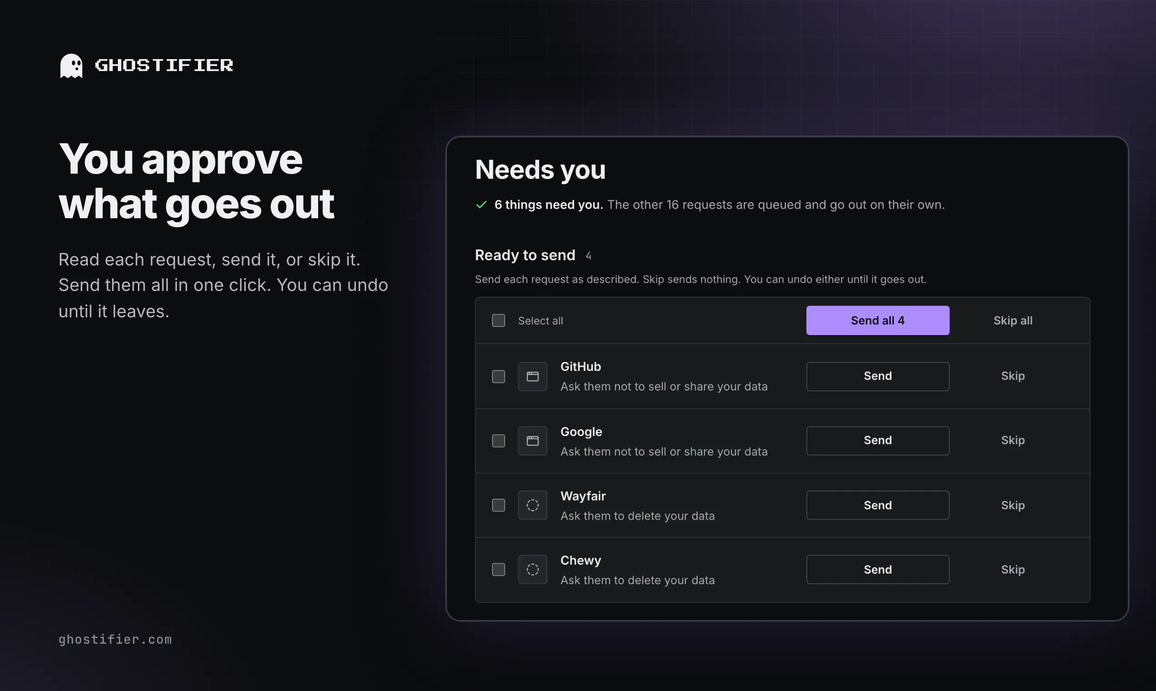Send the Chewy delete request

pyautogui.click(x=878, y=569)
